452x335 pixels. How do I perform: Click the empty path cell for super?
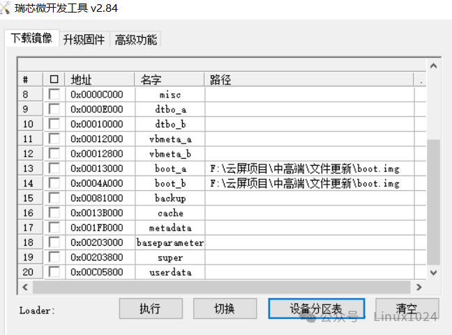[x=310, y=258]
